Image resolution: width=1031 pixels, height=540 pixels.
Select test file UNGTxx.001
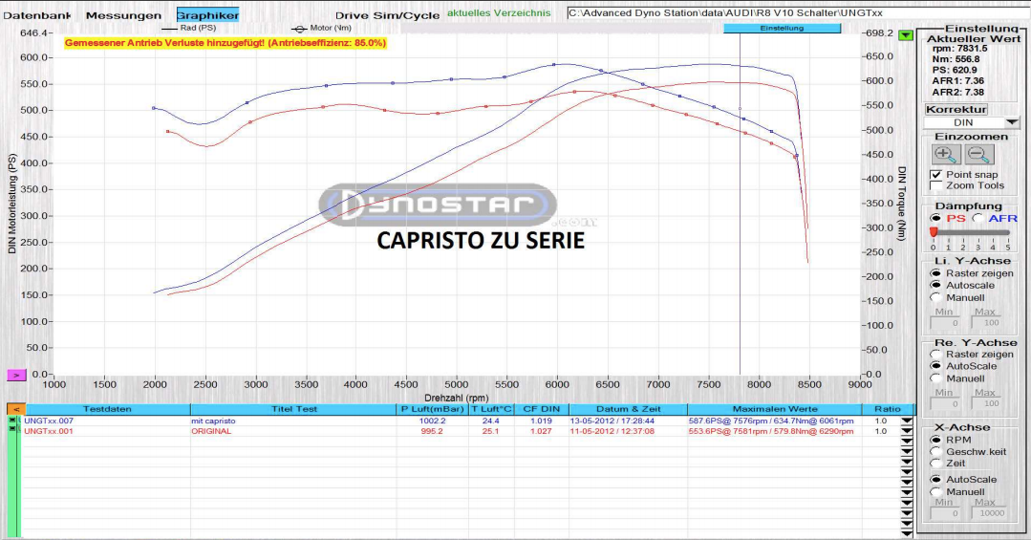pos(50,431)
